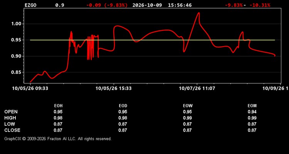Click the -10.31% value in header
289x154 pixels.
260,5
